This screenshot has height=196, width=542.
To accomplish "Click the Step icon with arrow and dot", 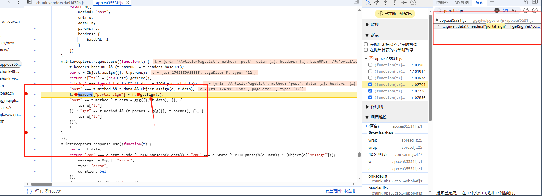I will [x=404, y=3].
